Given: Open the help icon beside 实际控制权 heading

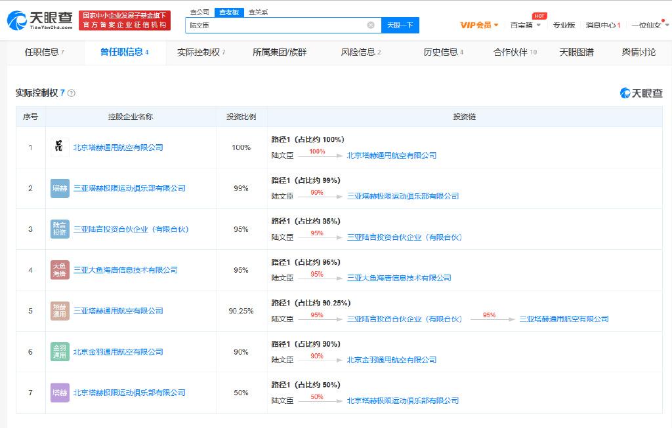Looking at the screenshot, I should pos(71,93).
